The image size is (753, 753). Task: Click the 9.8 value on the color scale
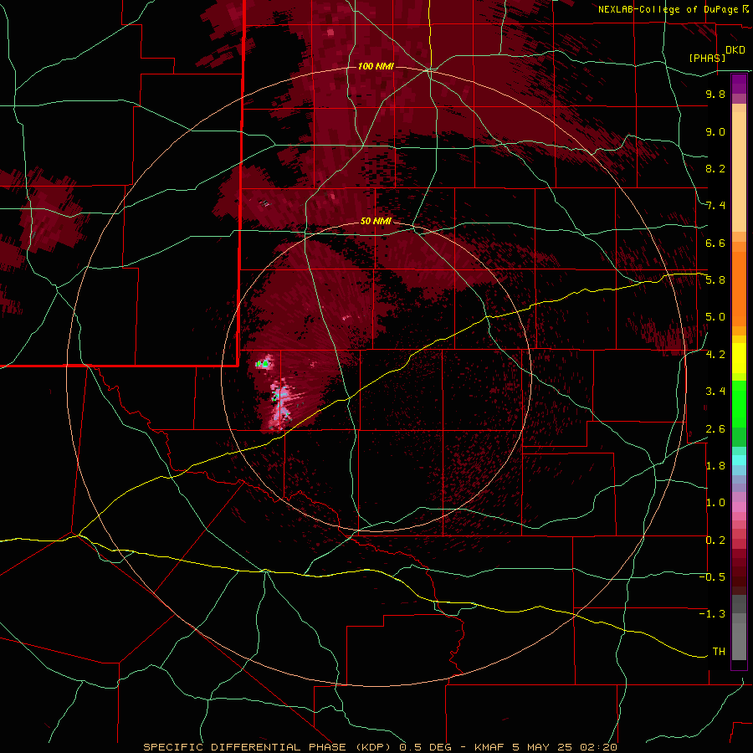coord(715,94)
